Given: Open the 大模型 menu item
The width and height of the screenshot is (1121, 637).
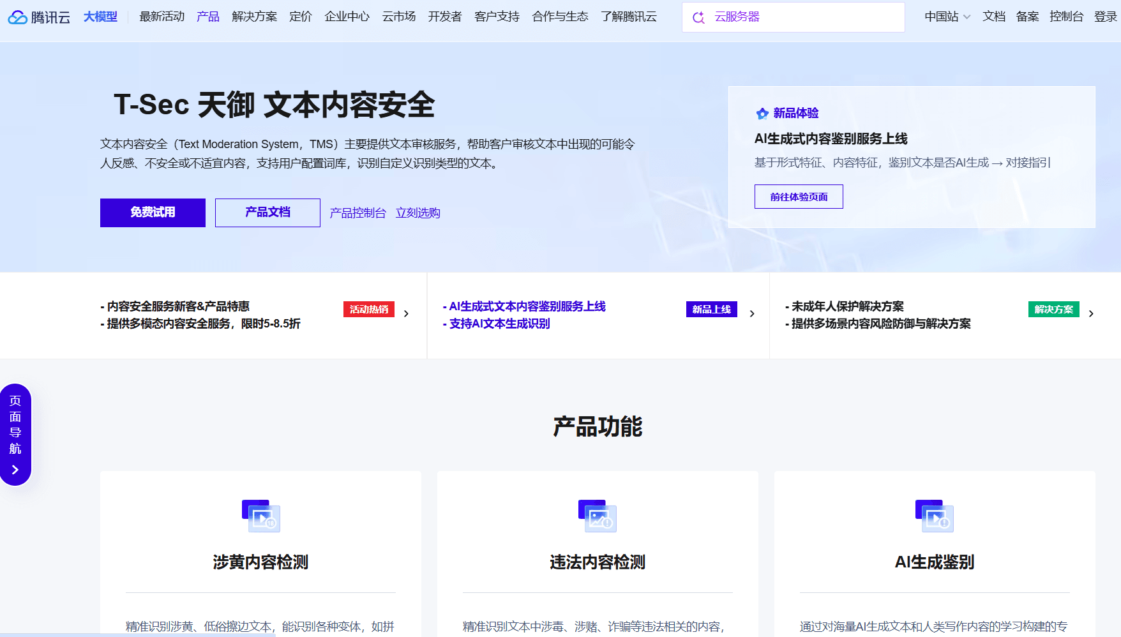Looking at the screenshot, I should (x=100, y=17).
